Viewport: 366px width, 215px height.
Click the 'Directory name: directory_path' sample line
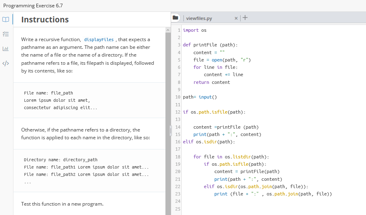[x=61, y=160]
